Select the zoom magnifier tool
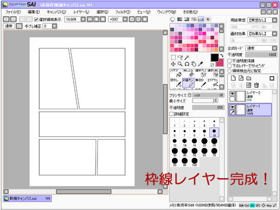280x210 pixels. [180, 64]
